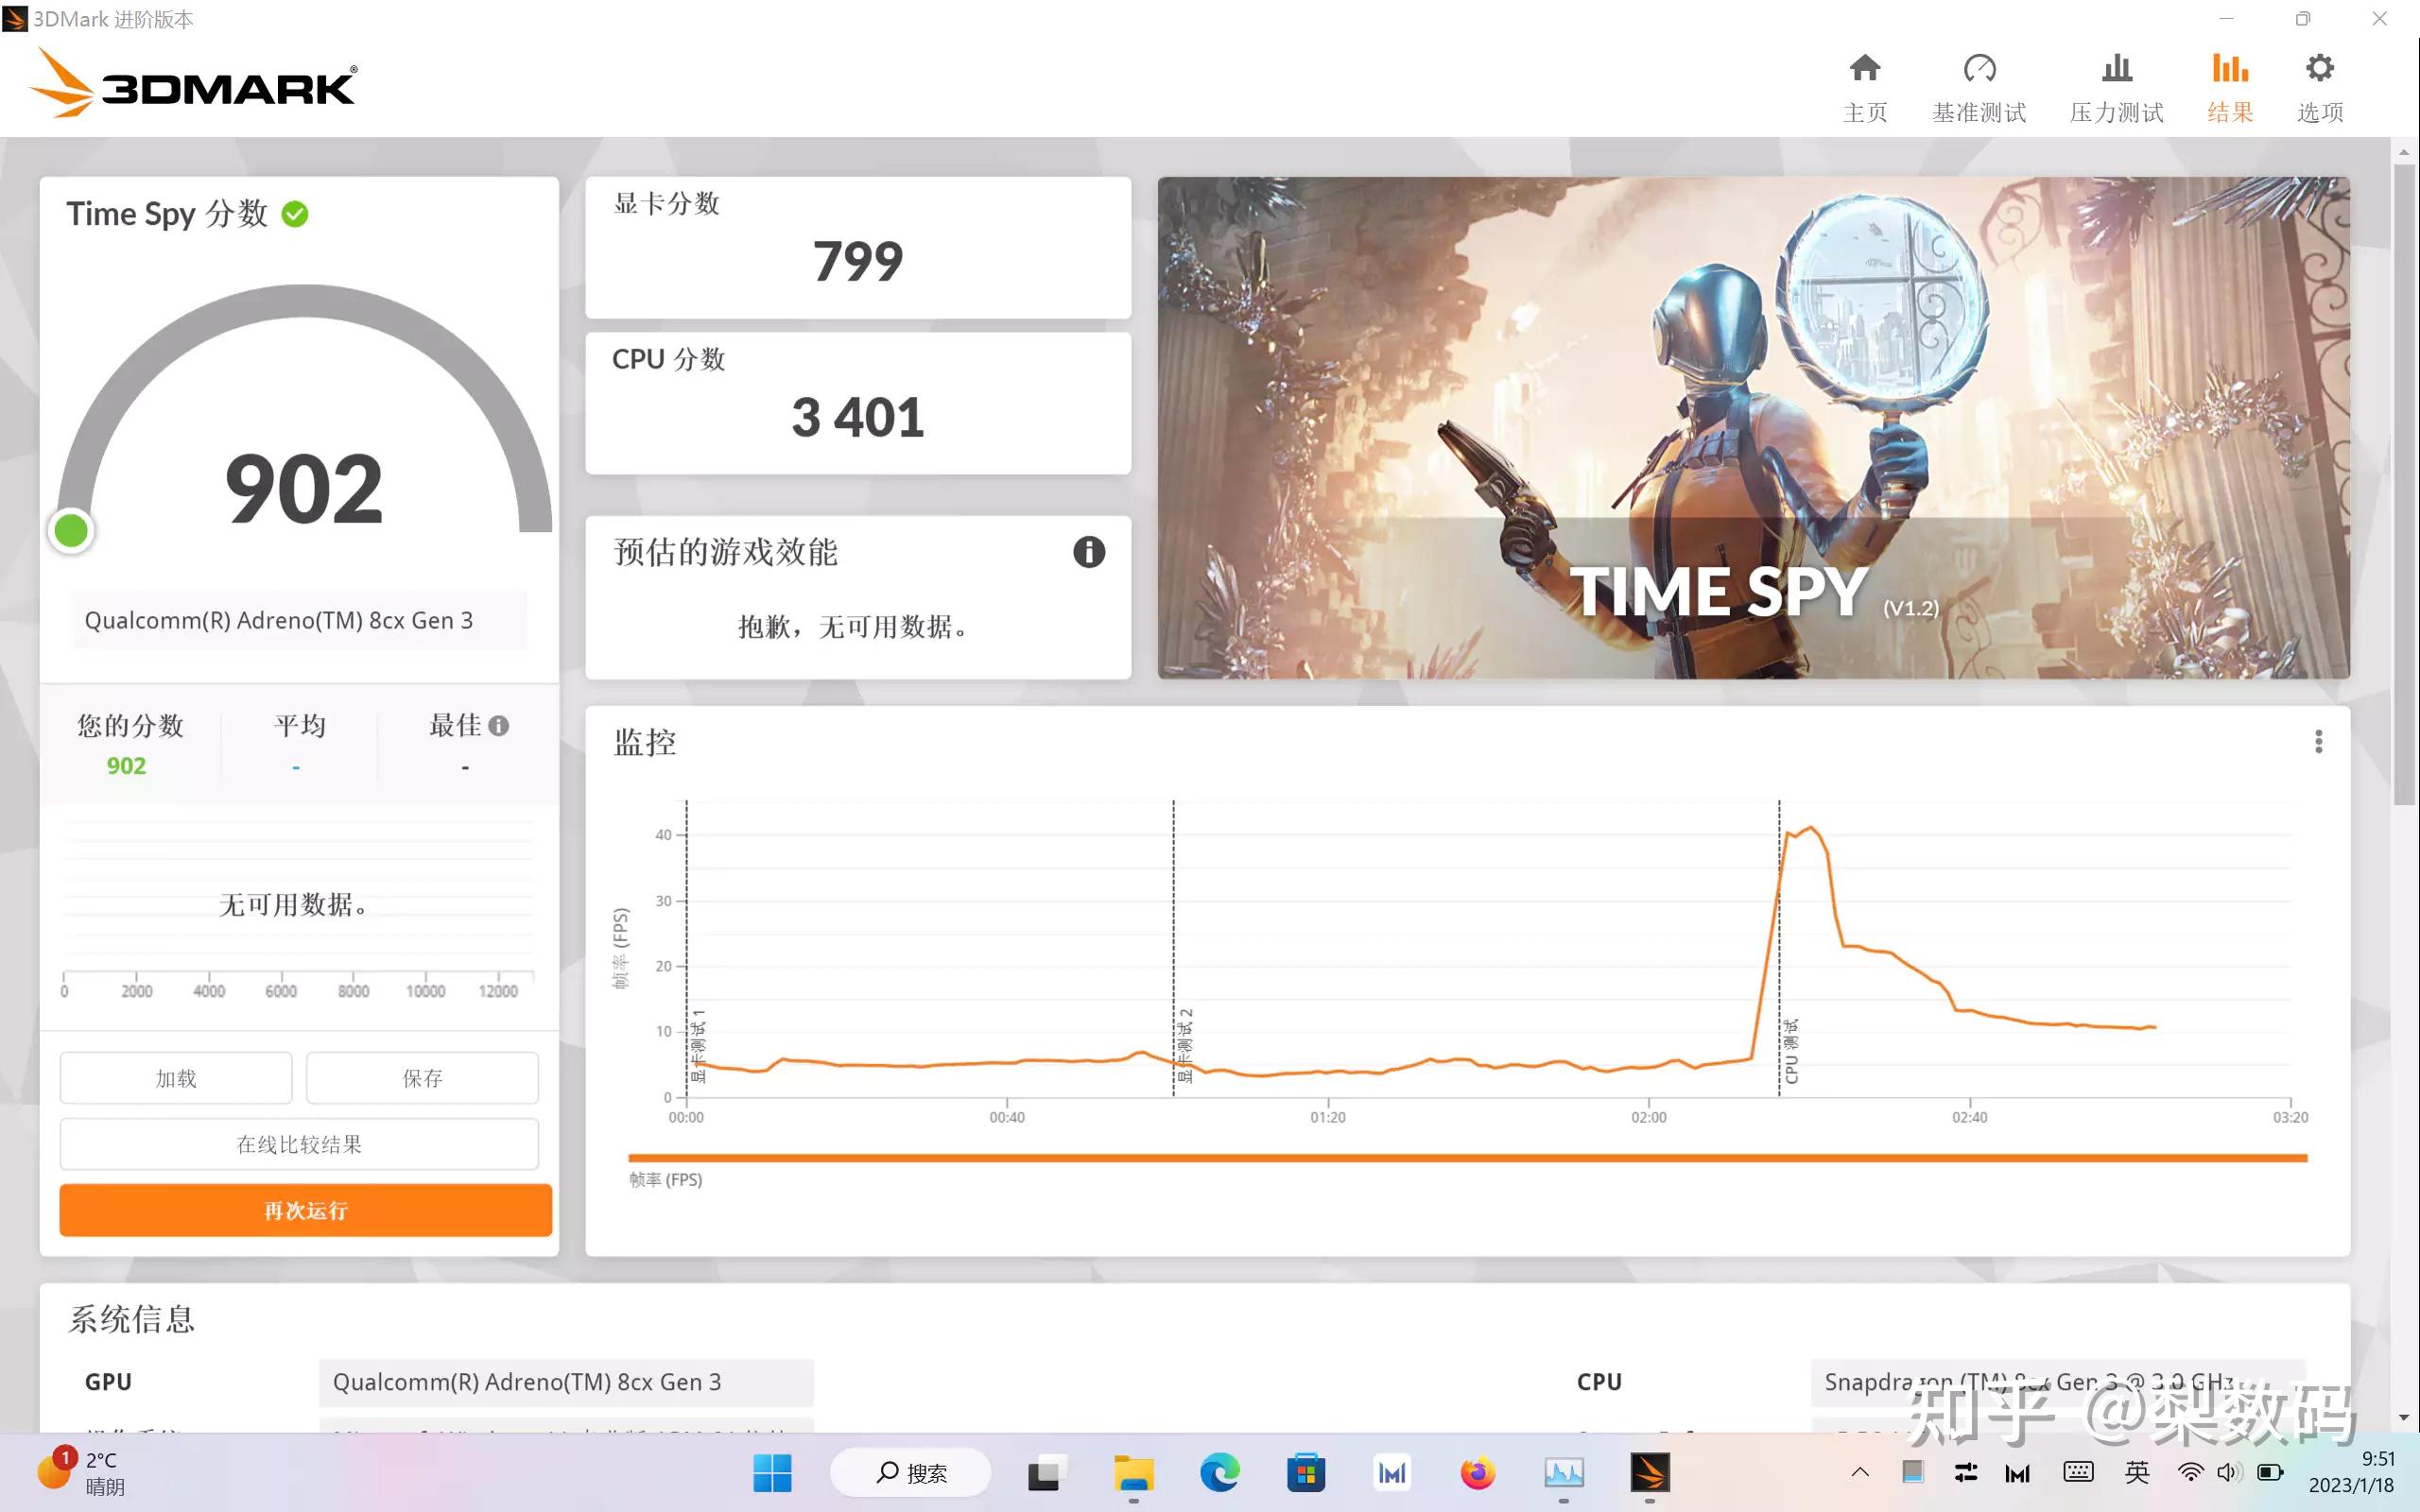This screenshot has height=1512, width=2420.
Task: Open the Windows Start menu
Action: [772, 1472]
